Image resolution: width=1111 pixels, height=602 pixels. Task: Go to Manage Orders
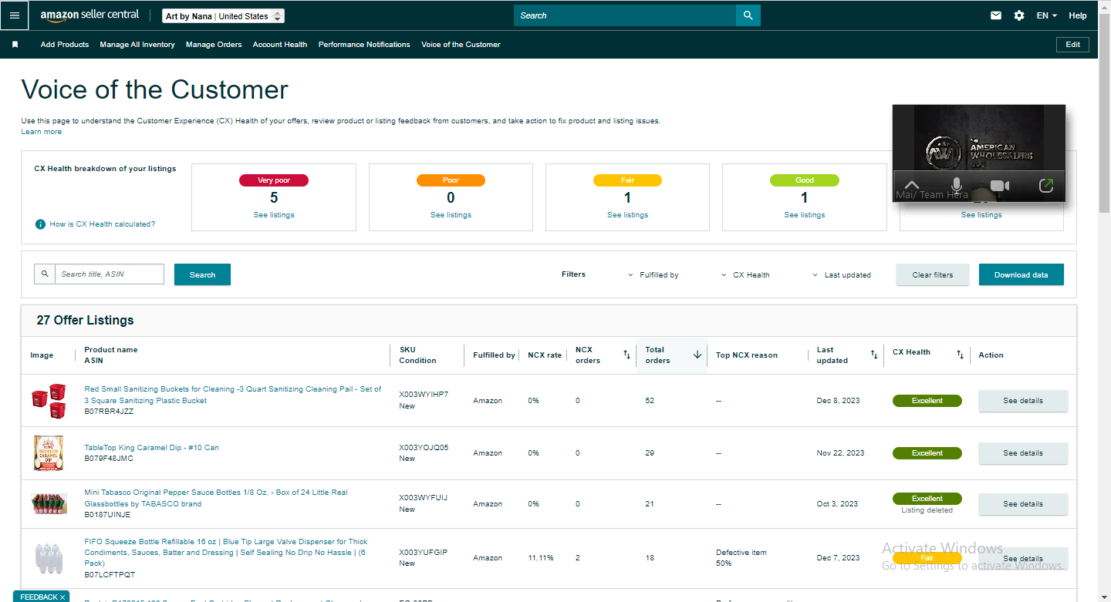(x=214, y=45)
